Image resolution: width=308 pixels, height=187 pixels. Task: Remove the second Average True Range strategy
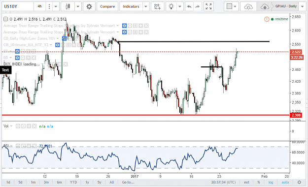(146, 32)
